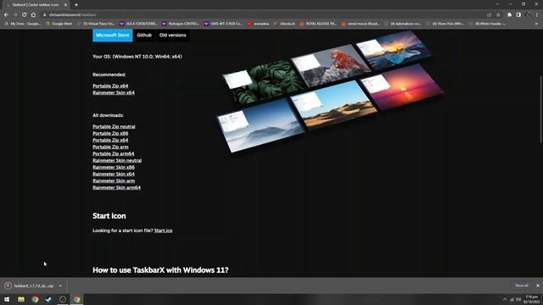Bookmark this page with the star icon
The height and width of the screenshot is (305, 543).
498,15
